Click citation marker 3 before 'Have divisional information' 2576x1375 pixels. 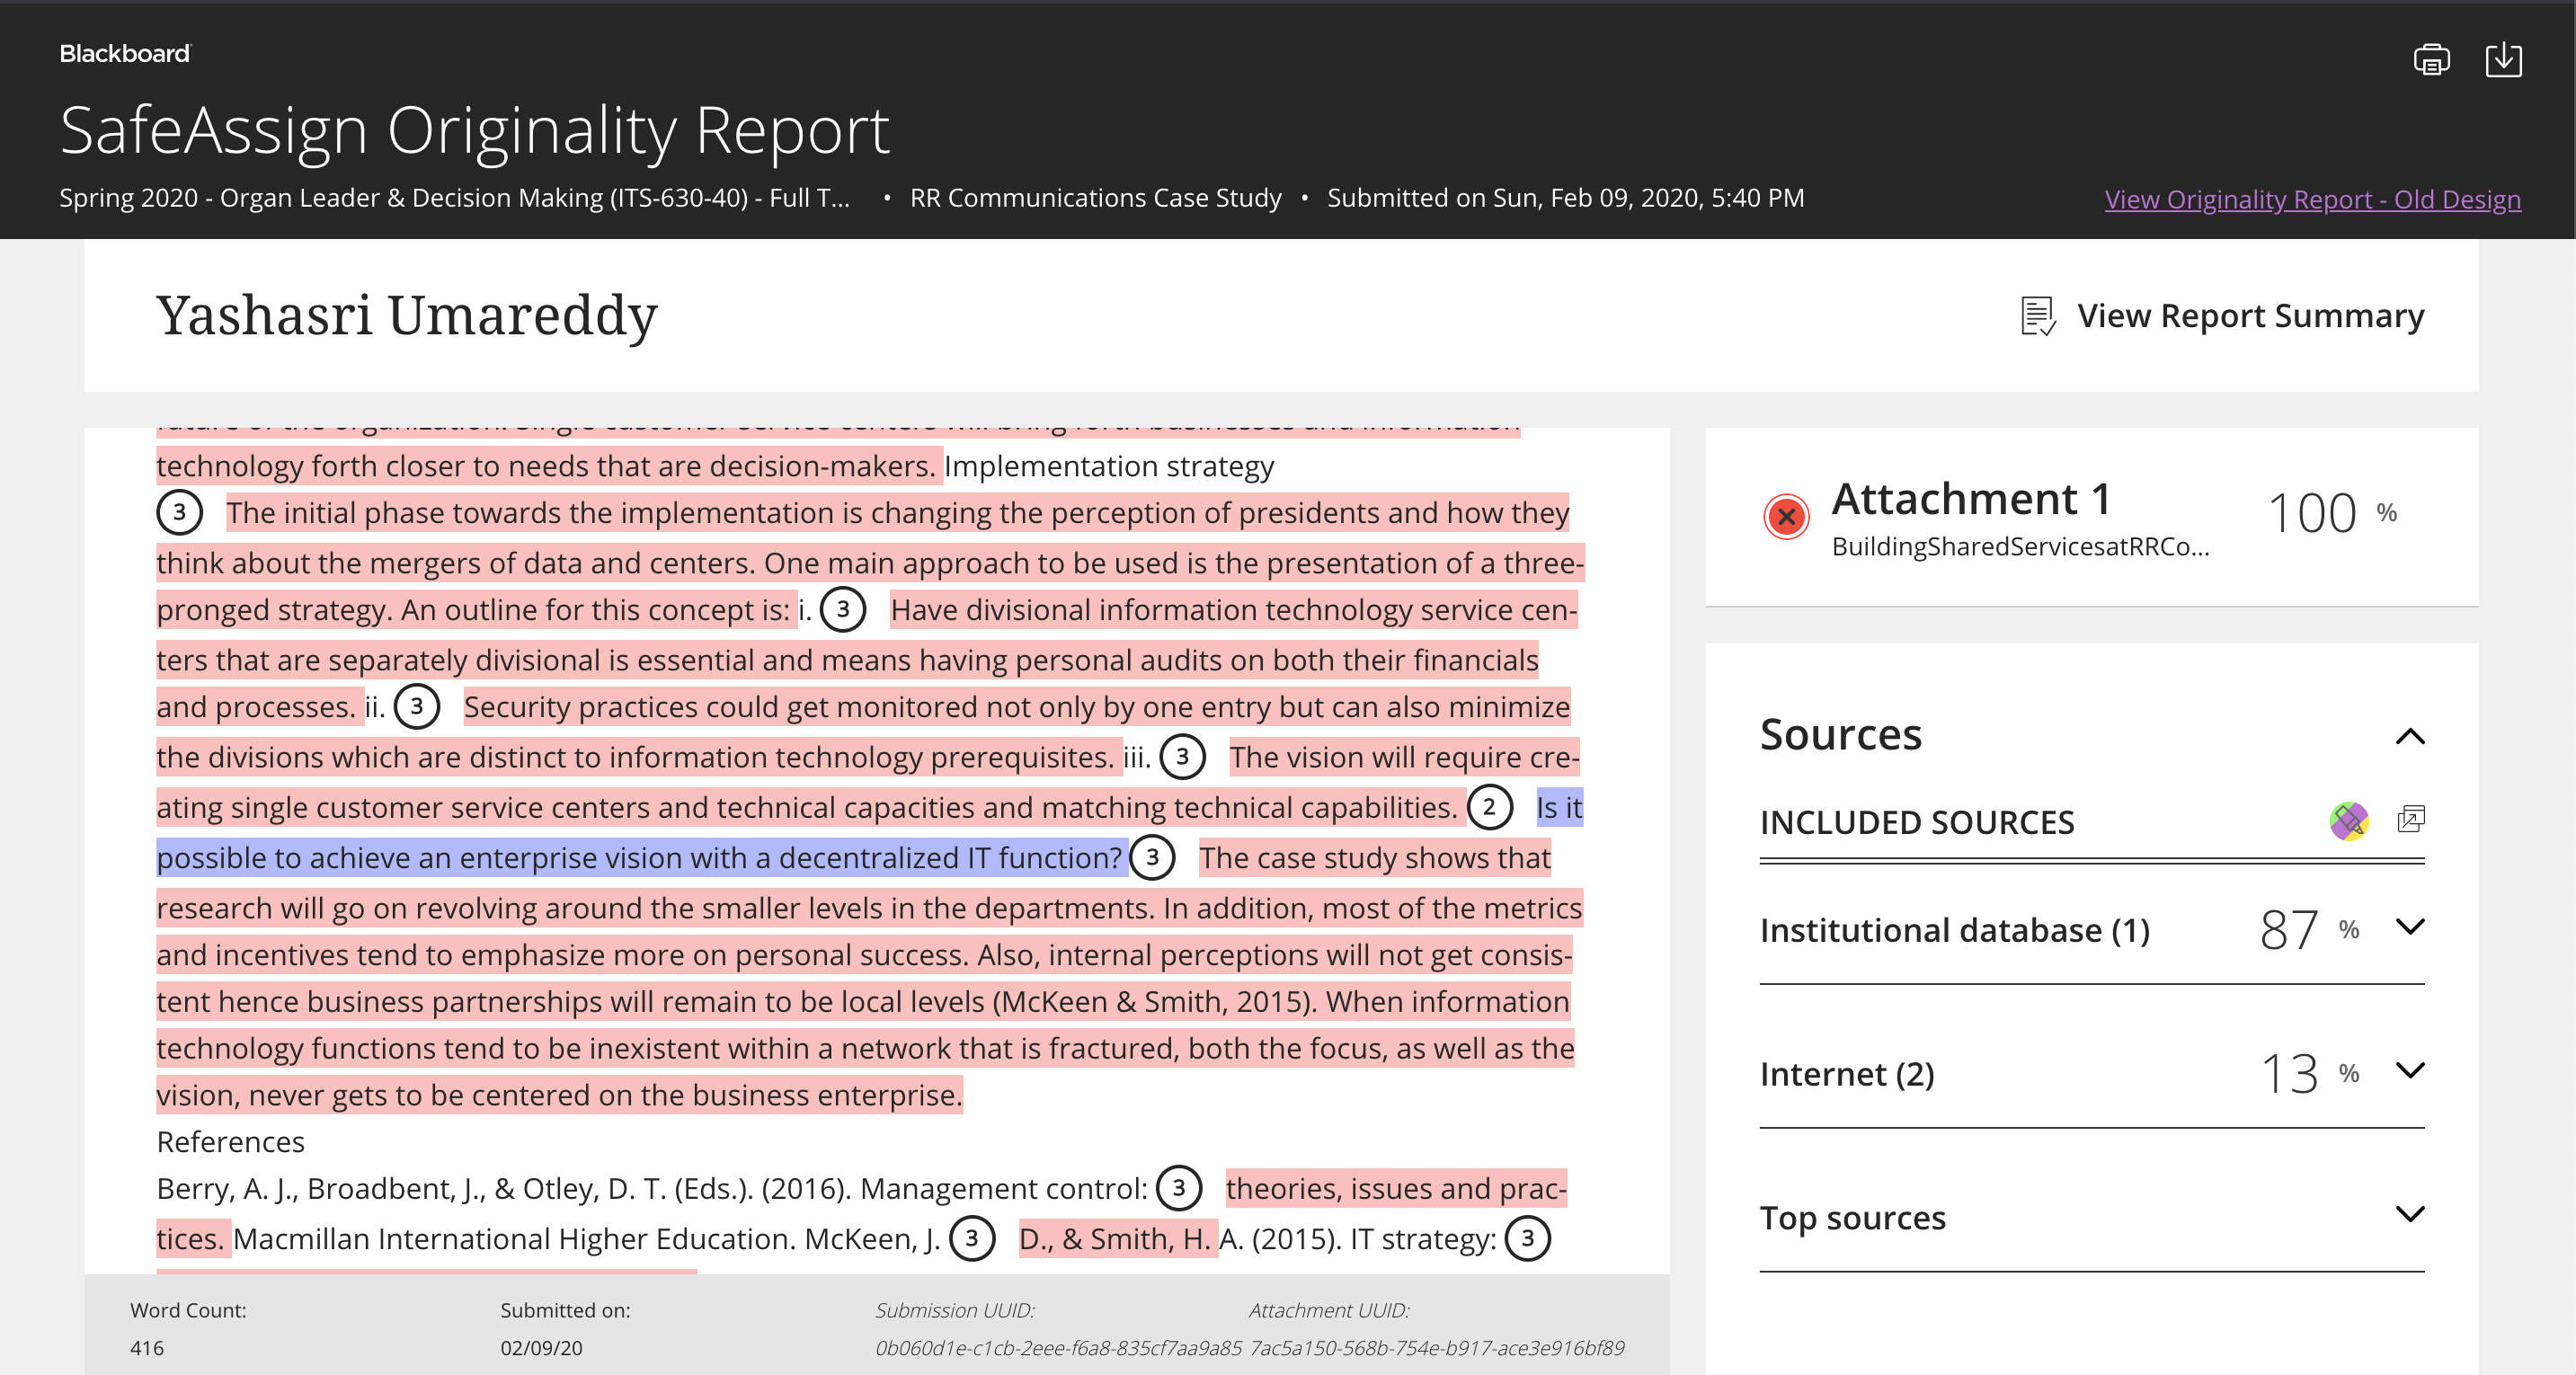(x=843, y=610)
